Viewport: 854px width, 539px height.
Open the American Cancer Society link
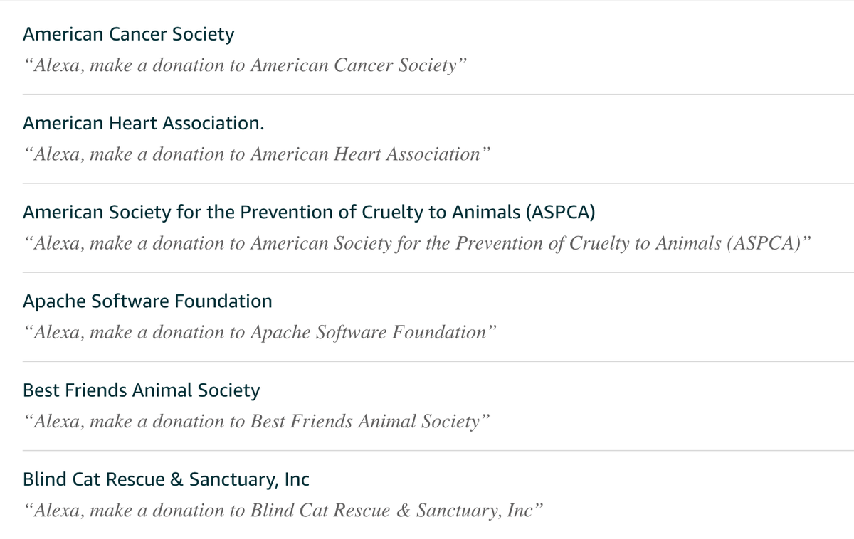pyautogui.click(x=128, y=34)
